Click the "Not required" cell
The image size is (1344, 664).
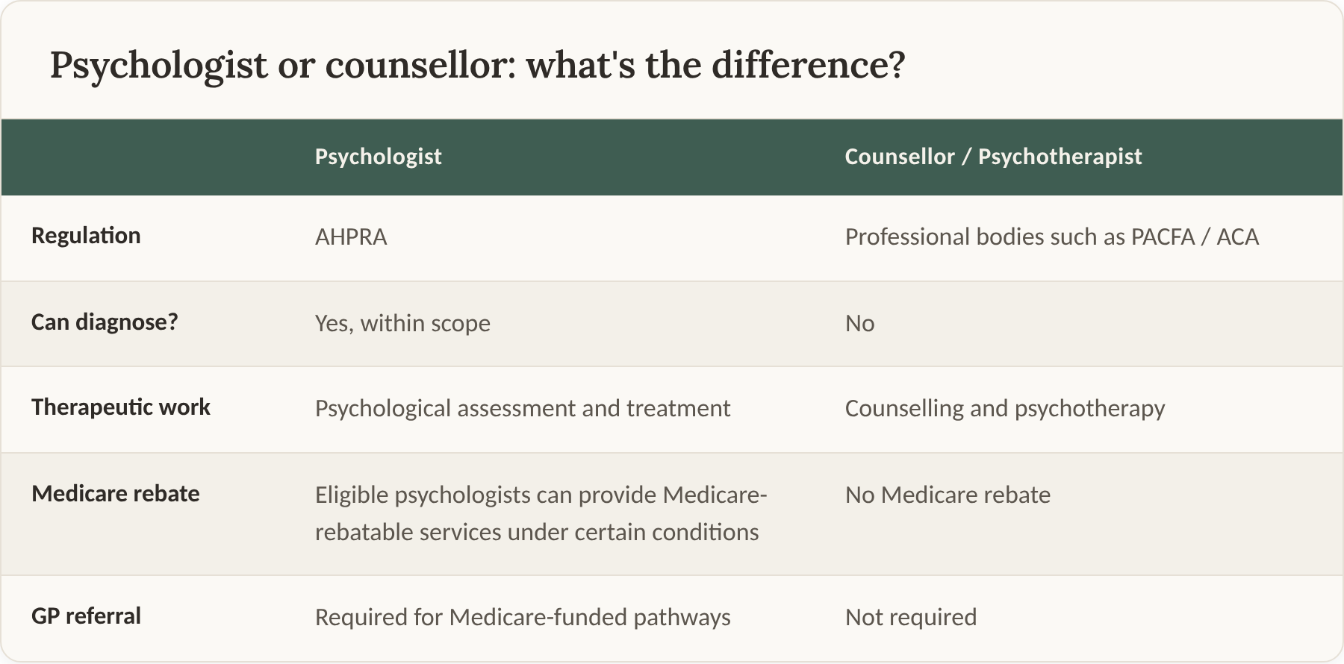point(911,618)
